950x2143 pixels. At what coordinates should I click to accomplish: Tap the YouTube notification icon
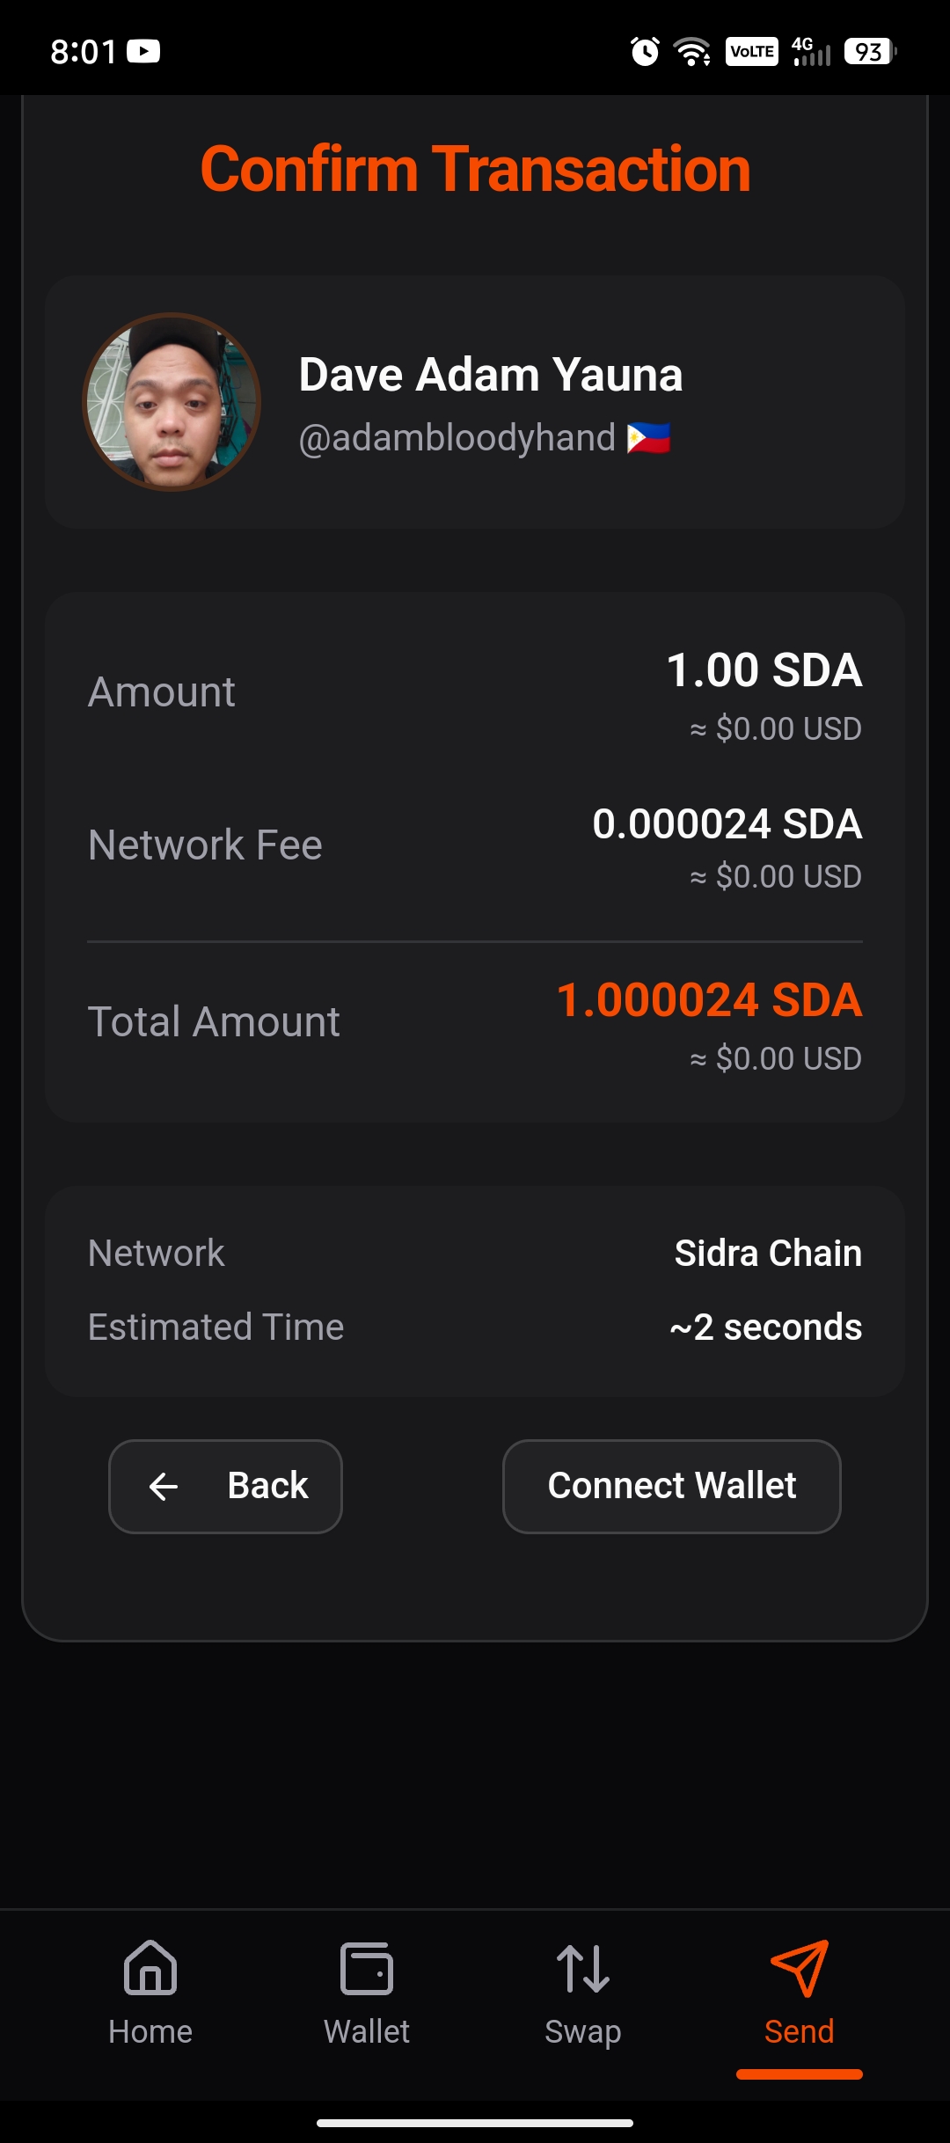(143, 52)
